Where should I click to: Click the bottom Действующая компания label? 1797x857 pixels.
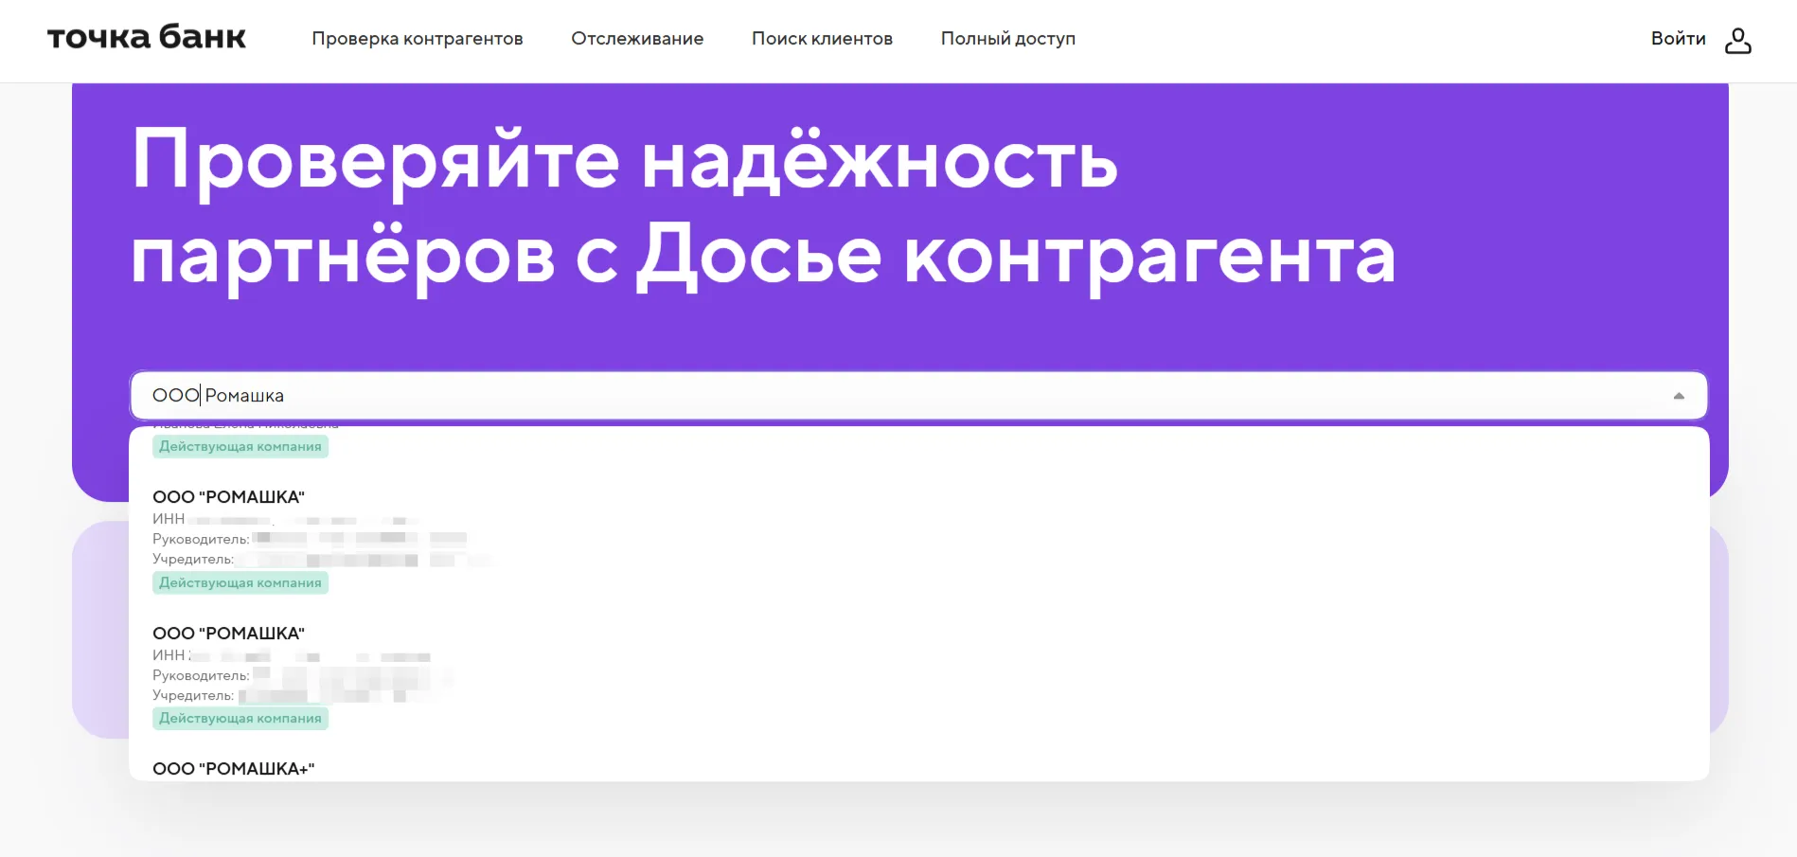[240, 718]
